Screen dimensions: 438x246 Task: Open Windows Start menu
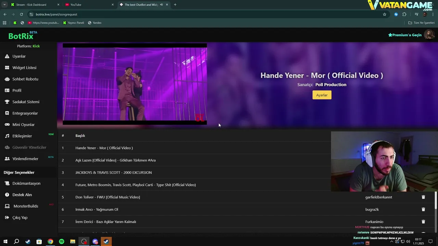click(5, 242)
